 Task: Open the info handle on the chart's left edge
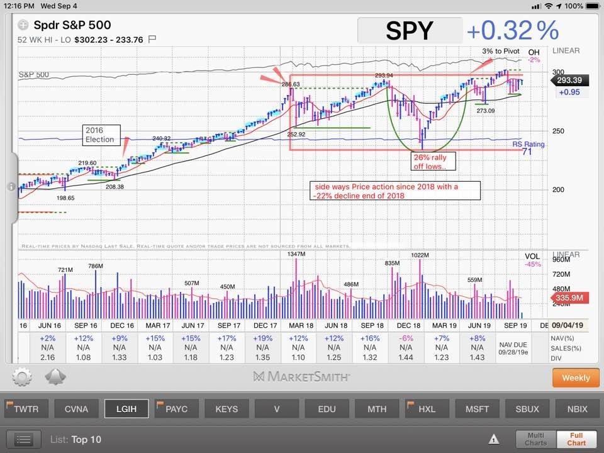tap(11, 187)
